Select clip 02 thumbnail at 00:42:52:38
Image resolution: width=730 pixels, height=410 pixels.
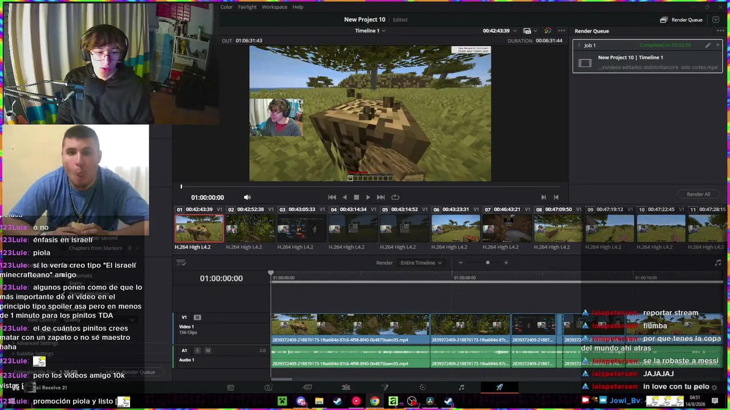(250, 229)
